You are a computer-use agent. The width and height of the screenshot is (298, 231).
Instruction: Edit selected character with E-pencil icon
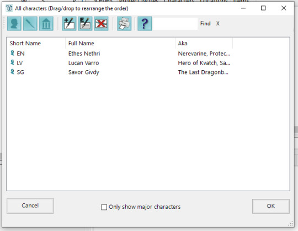point(85,24)
